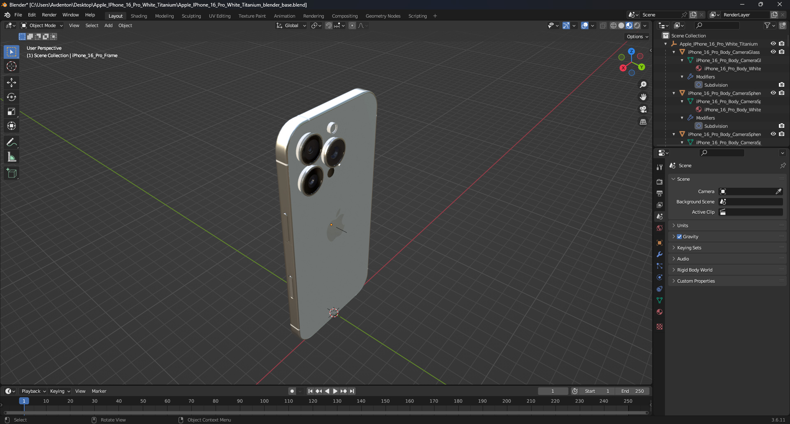Open the Playback dropdown in timeline
The width and height of the screenshot is (790, 424).
coord(33,391)
